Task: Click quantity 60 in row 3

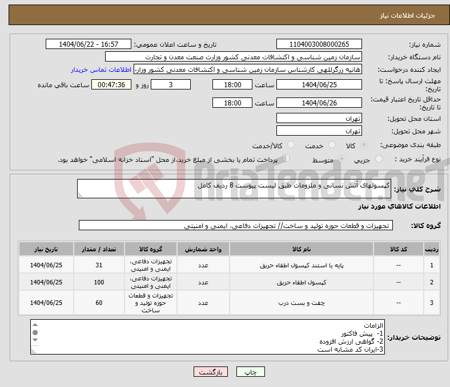Action: tap(99, 303)
